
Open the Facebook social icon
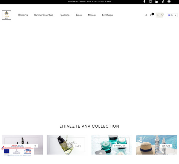(144, 1)
